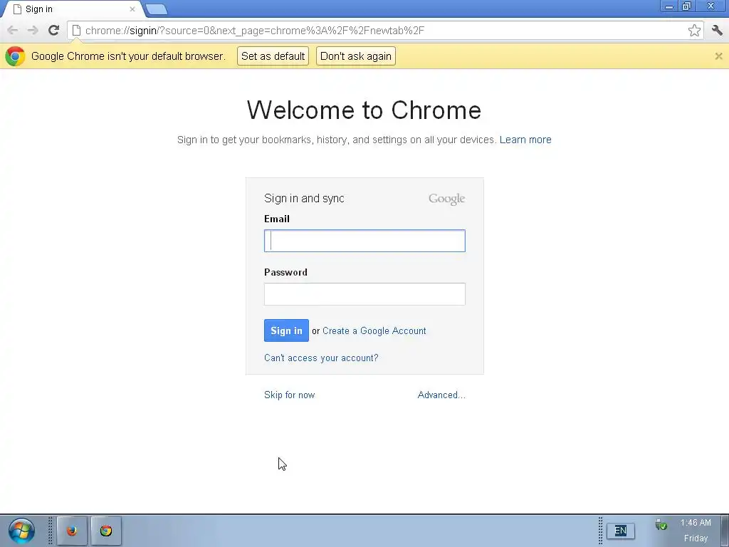Restore down the Chrome window
Screen dimensions: 729x547
[x=687, y=6]
